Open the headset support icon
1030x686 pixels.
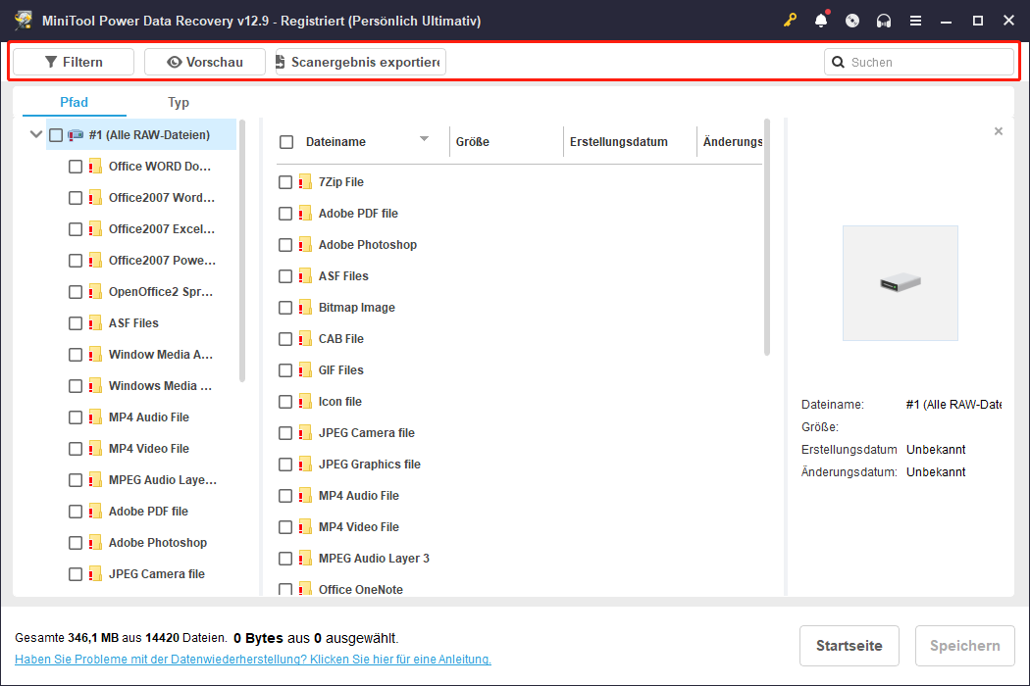[884, 21]
